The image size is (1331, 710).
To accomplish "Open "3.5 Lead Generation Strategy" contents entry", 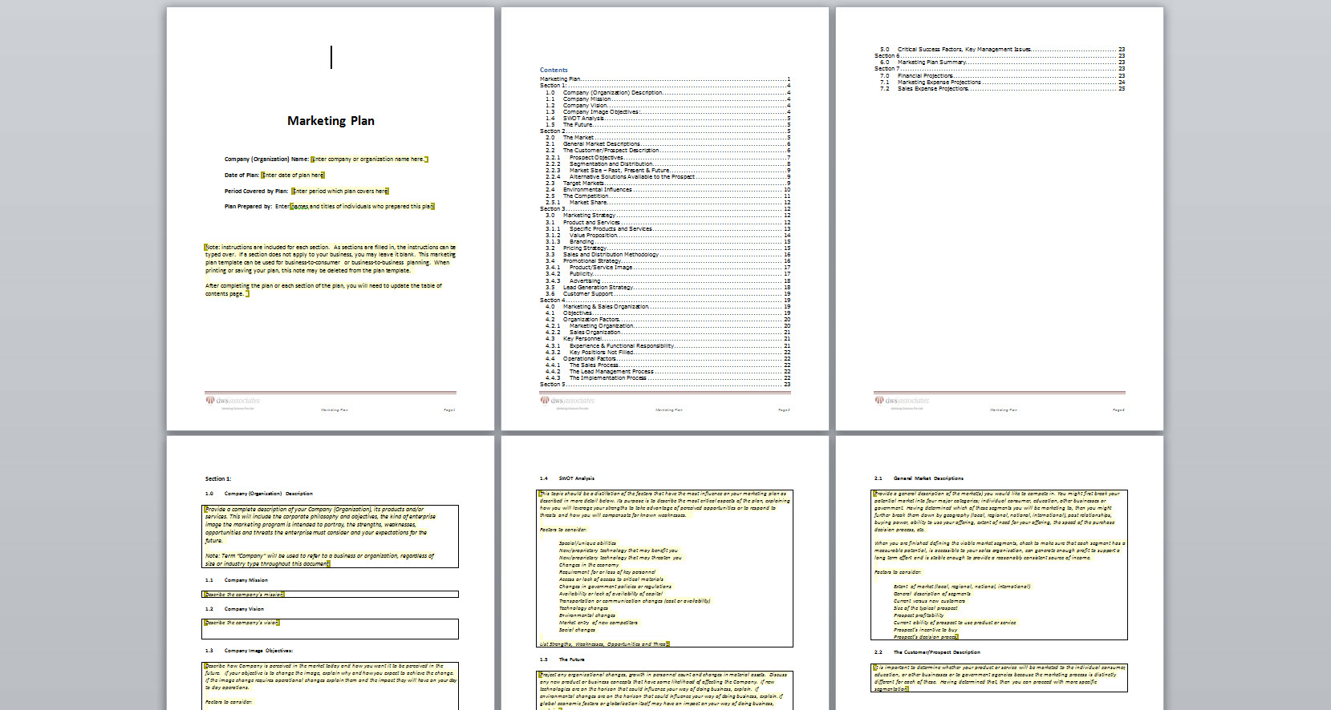I will point(668,288).
